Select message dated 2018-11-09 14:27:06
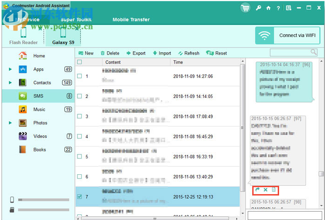The height and width of the screenshot is (220, 325). (158, 76)
